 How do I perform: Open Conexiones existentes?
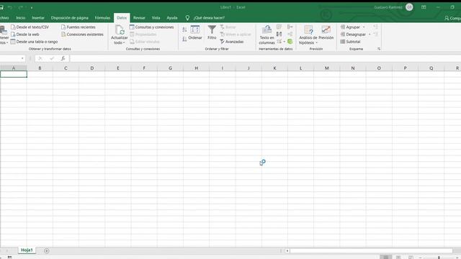click(x=82, y=35)
